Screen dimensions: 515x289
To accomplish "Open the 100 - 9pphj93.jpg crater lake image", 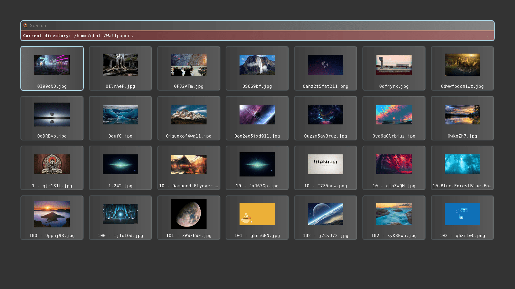I will [52, 218].
